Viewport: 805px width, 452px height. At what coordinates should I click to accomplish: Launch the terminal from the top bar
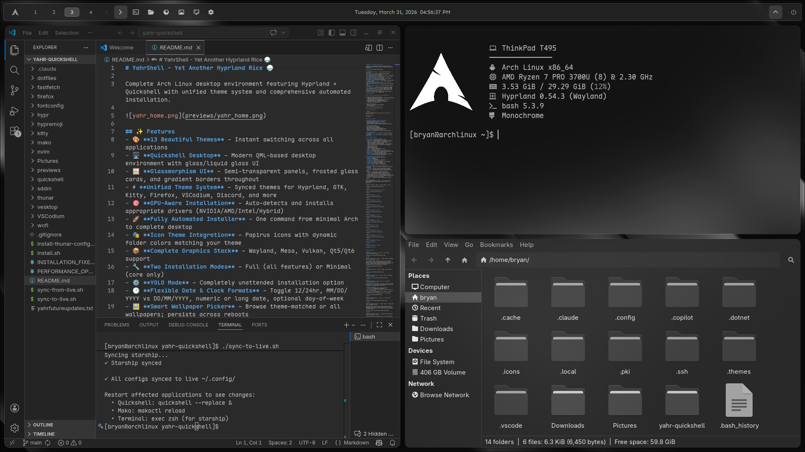136,12
